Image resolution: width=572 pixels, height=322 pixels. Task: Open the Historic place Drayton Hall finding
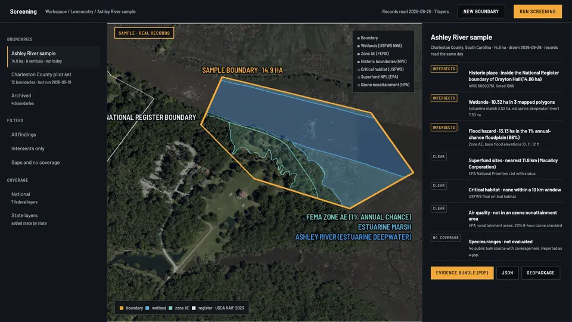coord(496,78)
